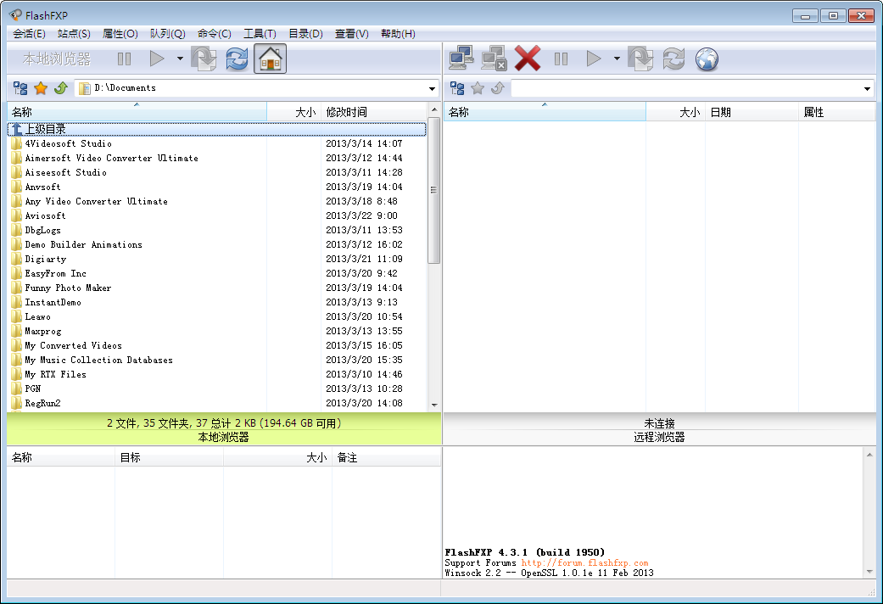The width and height of the screenshot is (883, 604).
Task: Select the Aiseesoft Studio folder
Action: point(217,172)
